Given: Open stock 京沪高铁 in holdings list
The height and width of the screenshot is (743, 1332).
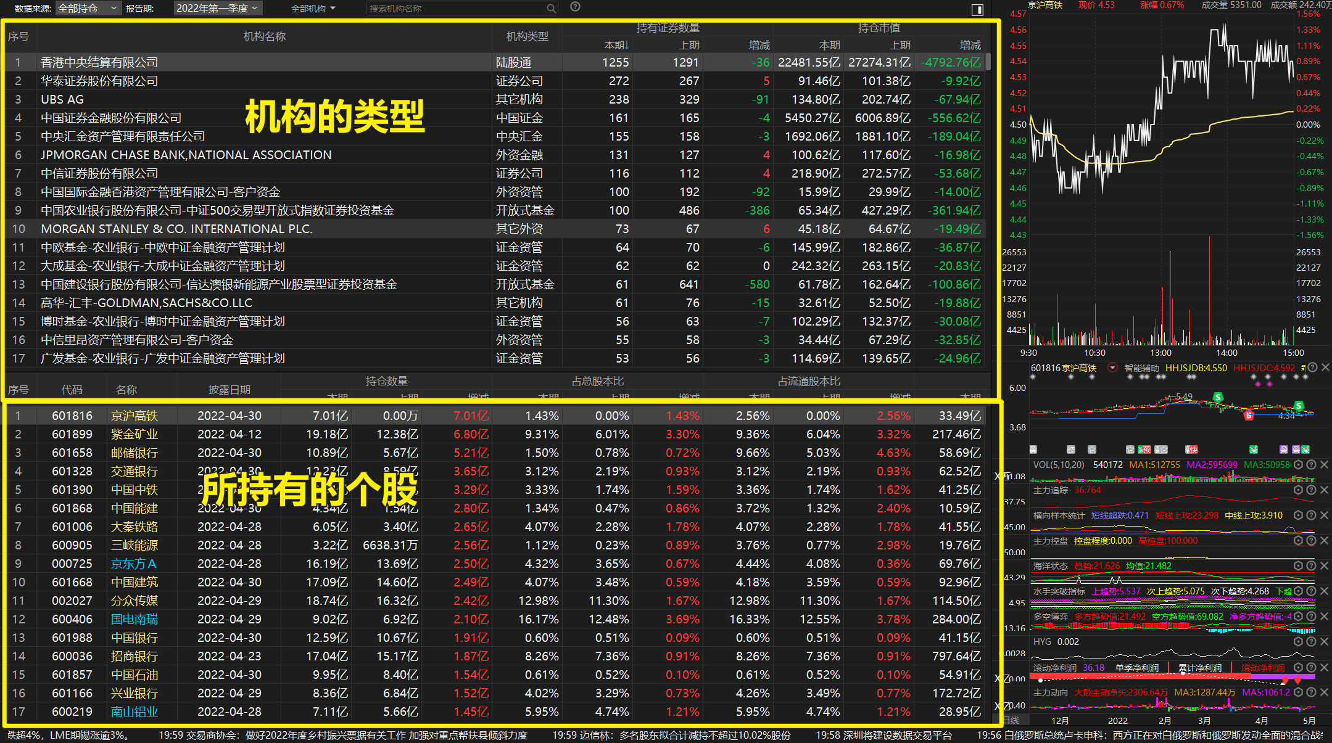Looking at the screenshot, I should pos(134,416).
